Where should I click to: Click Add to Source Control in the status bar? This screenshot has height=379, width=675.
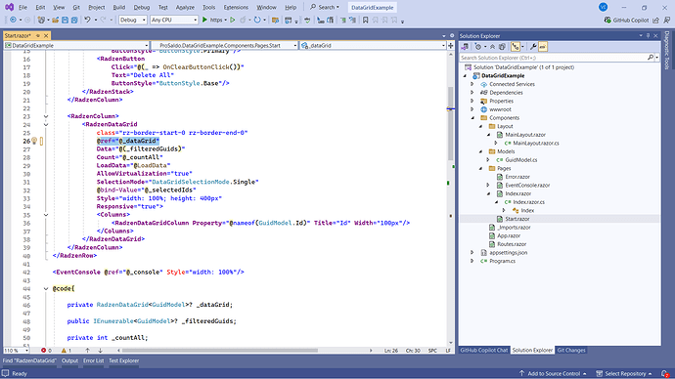[x=553, y=373]
